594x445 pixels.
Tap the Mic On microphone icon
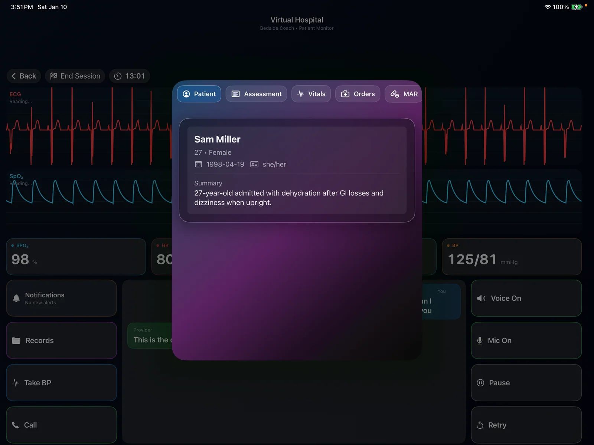coord(480,340)
